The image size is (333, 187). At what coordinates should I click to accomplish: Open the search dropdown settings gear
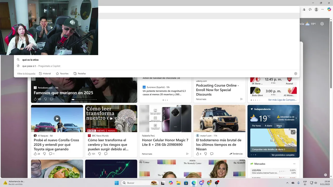click(x=296, y=74)
